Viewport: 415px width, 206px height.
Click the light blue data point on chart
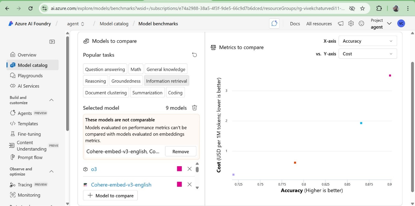361,123
